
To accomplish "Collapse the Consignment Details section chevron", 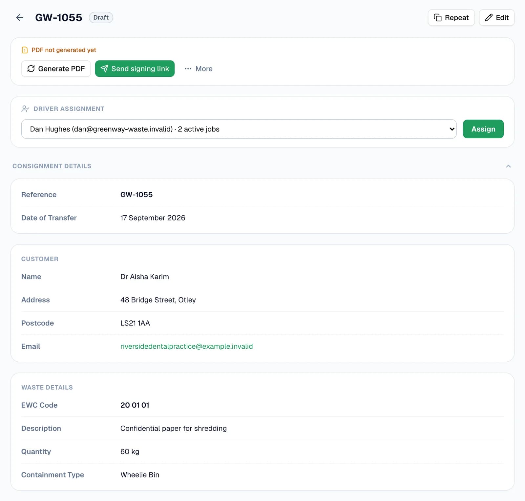I will point(508,166).
